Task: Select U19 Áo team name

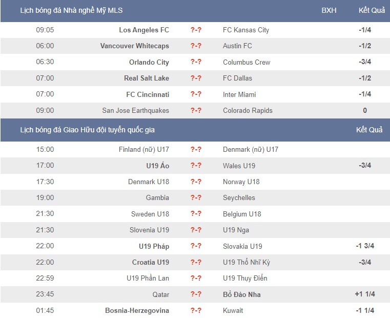Action: coord(158,166)
